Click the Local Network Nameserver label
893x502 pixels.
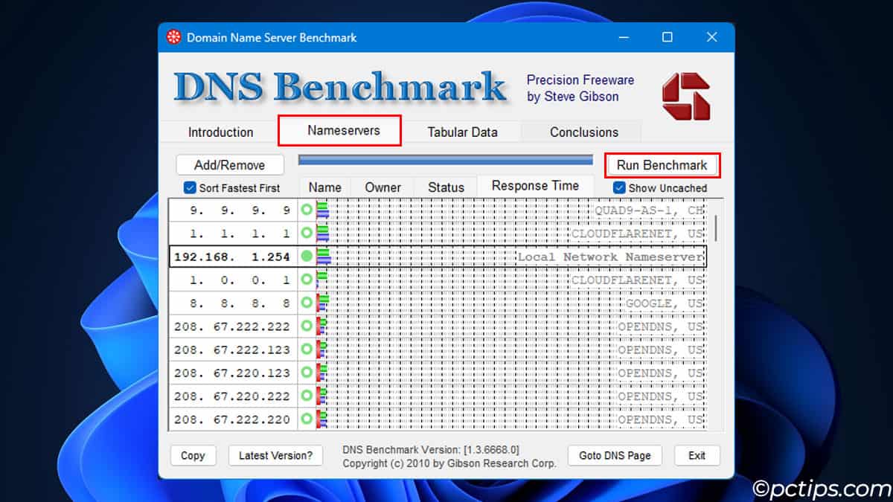[x=610, y=257]
